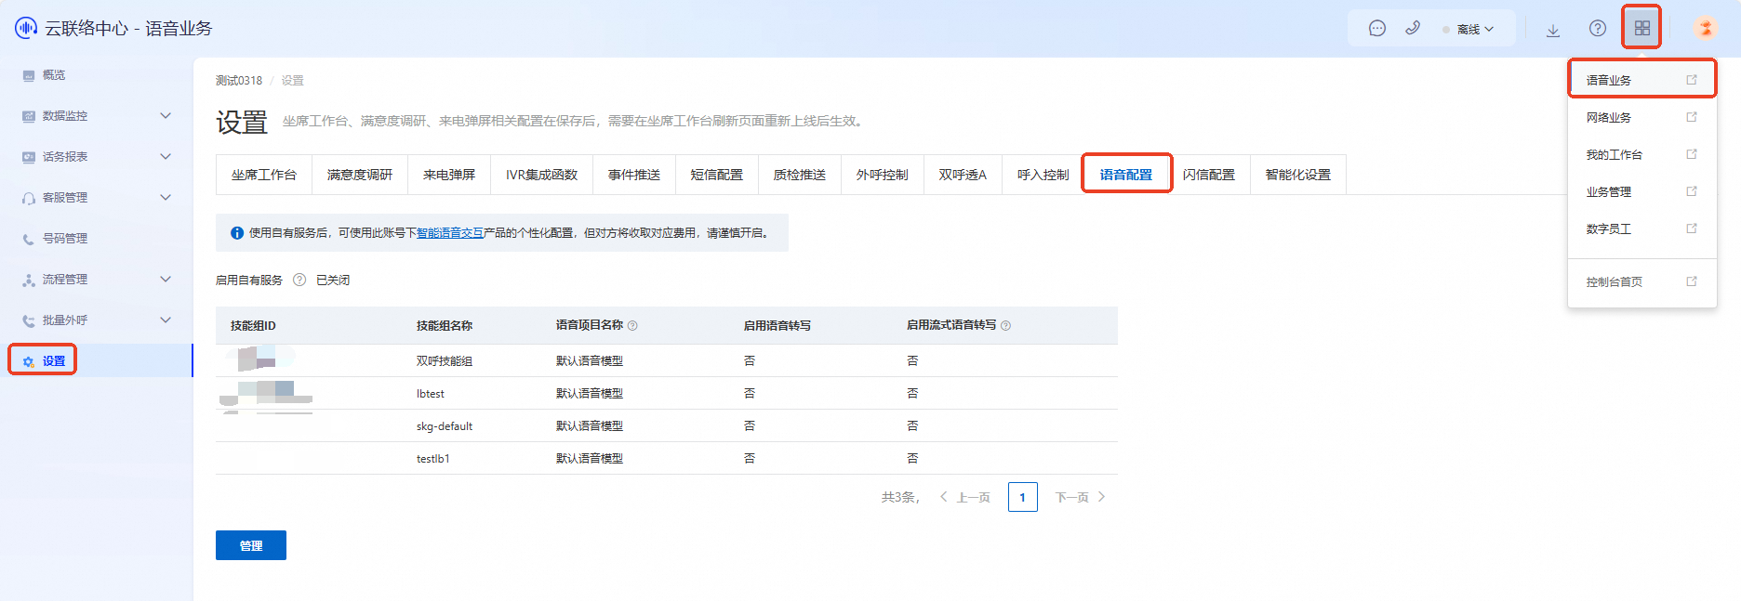
Task: Open external link icon for 我的工作台
Action: point(1692,154)
